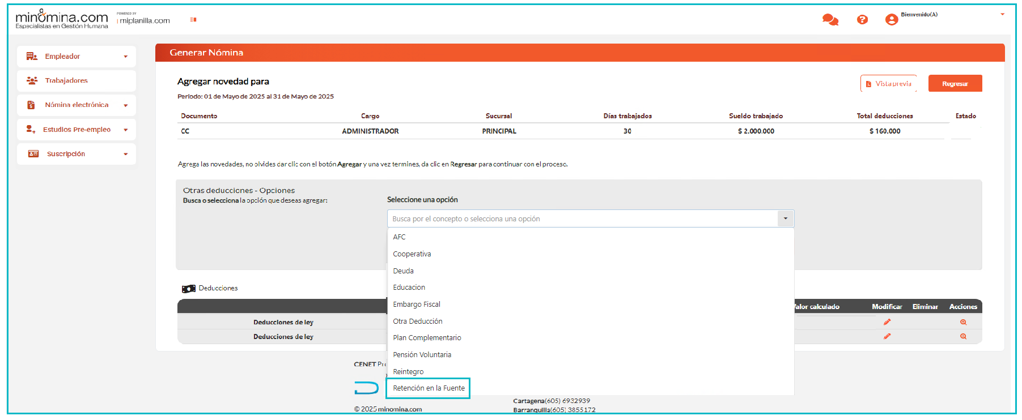The height and width of the screenshot is (420, 1022).
Task: Toggle the sidebar collapse icon next to miplanilla.com
Action: [x=193, y=20]
